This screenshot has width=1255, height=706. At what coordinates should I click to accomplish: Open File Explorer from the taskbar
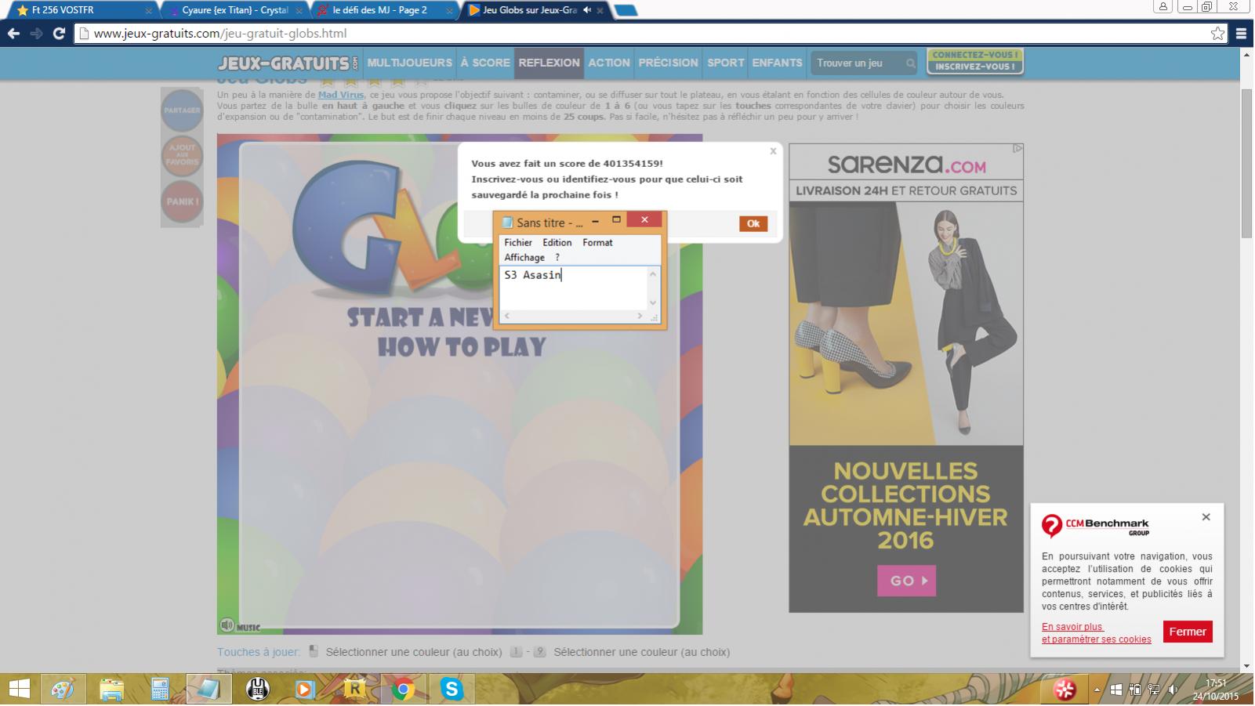tap(111, 689)
